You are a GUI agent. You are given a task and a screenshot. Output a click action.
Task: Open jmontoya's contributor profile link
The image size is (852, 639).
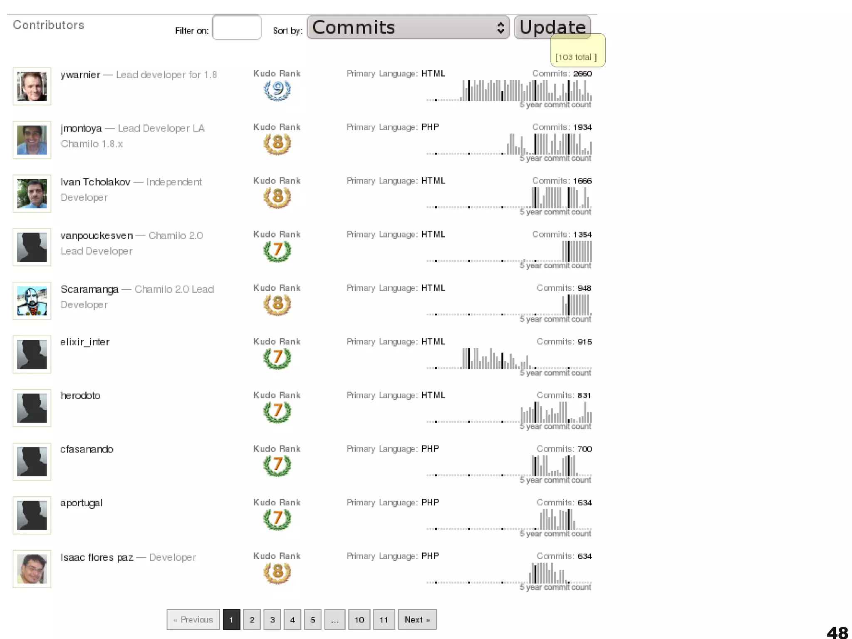[x=81, y=129]
